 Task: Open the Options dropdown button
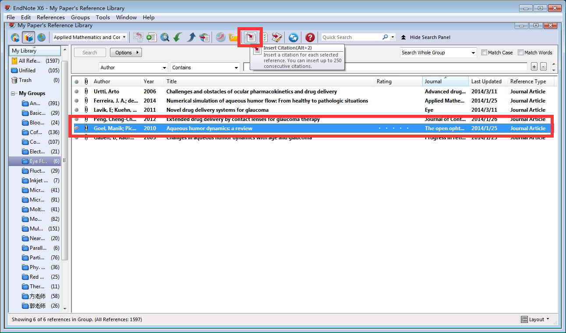point(126,53)
